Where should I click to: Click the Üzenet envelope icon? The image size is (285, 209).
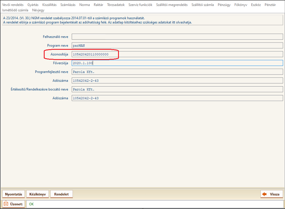tap(6, 203)
